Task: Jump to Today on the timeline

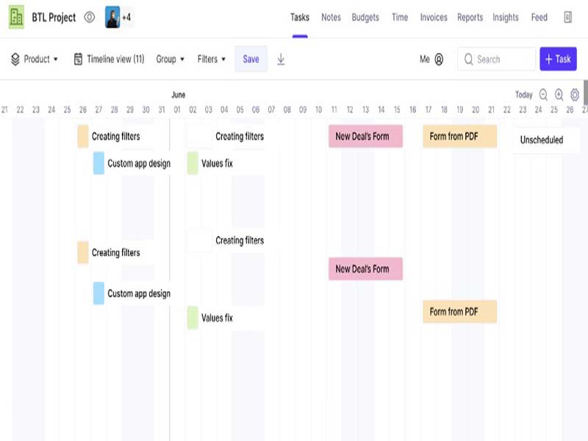Action: click(x=523, y=95)
